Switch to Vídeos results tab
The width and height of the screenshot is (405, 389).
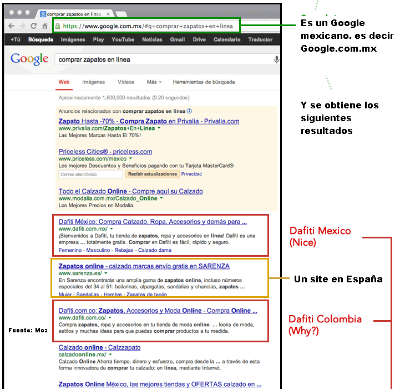tap(126, 82)
